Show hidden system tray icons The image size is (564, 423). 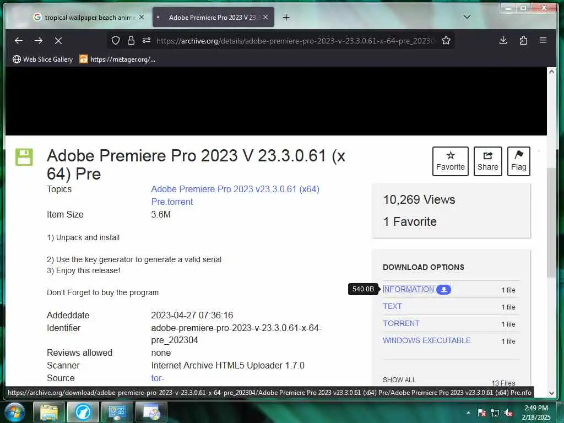tap(468, 413)
